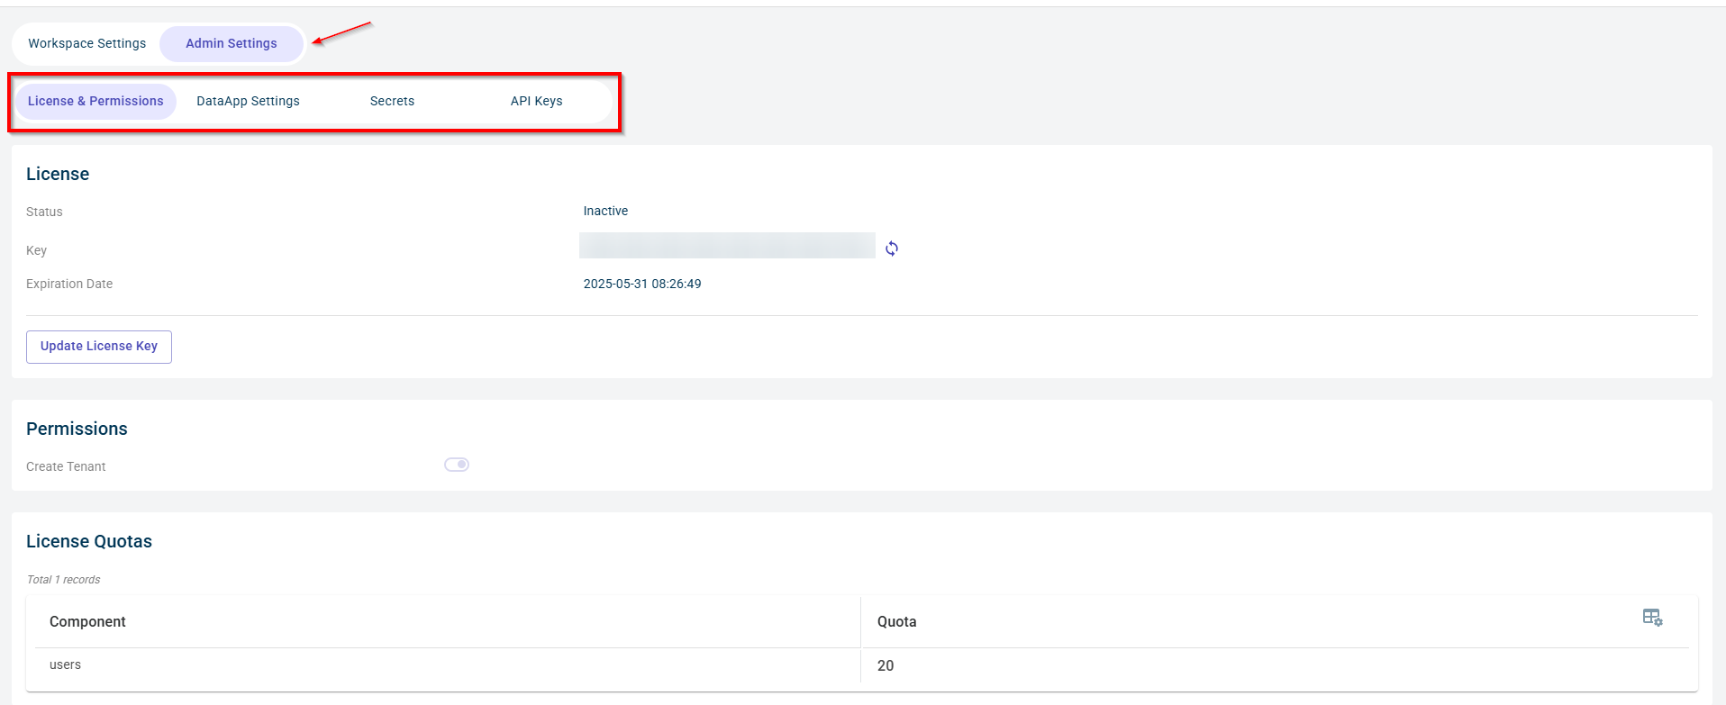Click the expiration date 2025-05-31 value

click(642, 284)
